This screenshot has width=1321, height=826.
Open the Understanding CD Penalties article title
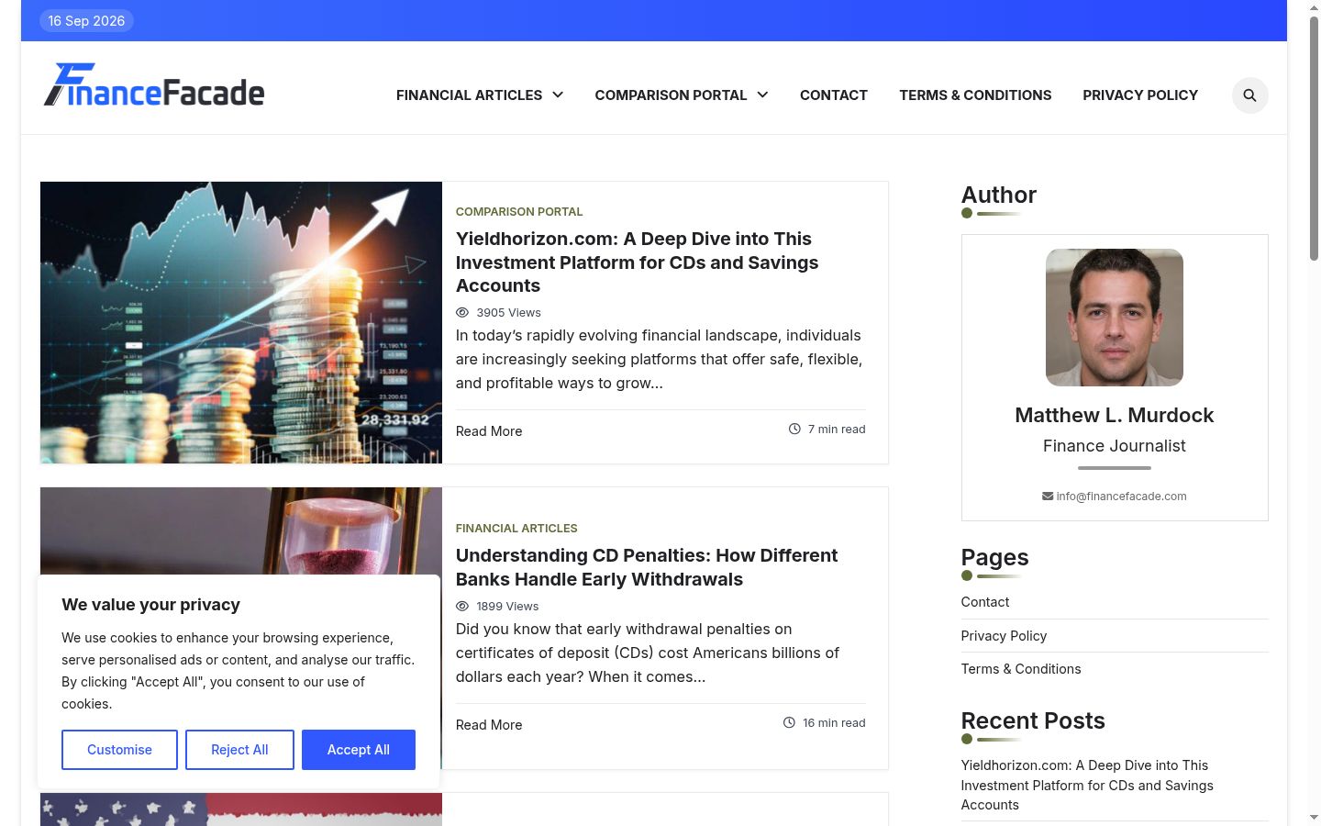tap(647, 567)
